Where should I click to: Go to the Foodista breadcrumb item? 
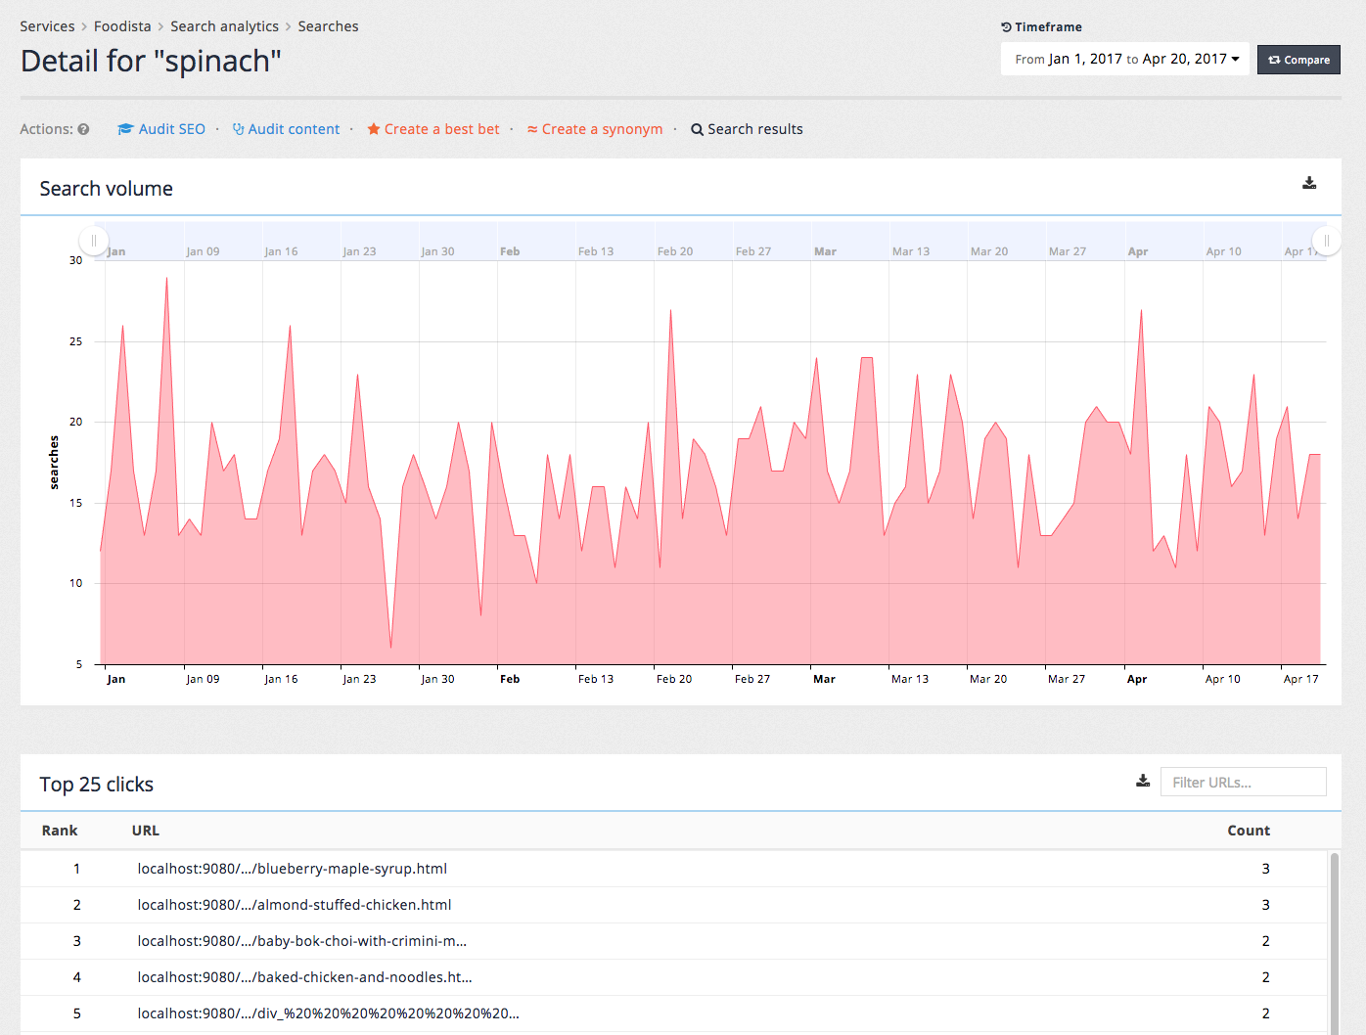click(122, 26)
